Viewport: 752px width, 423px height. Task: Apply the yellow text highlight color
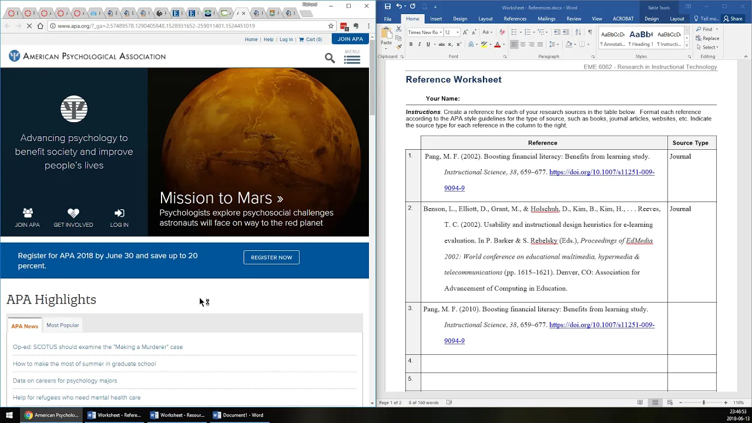click(x=484, y=45)
